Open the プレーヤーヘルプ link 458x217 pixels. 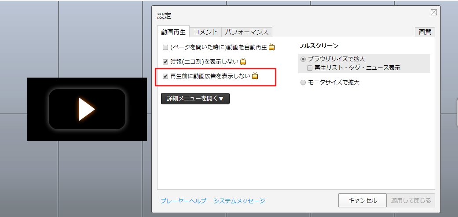click(x=183, y=201)
